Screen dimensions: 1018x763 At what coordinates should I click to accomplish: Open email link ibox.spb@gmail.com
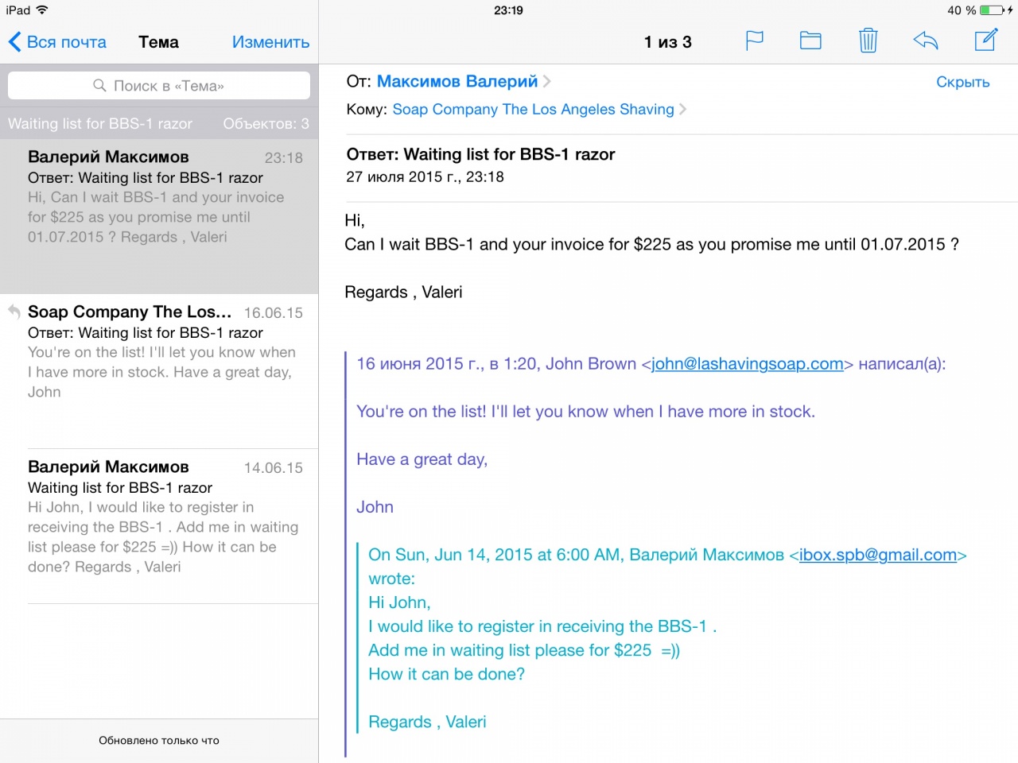click(878, 555)
